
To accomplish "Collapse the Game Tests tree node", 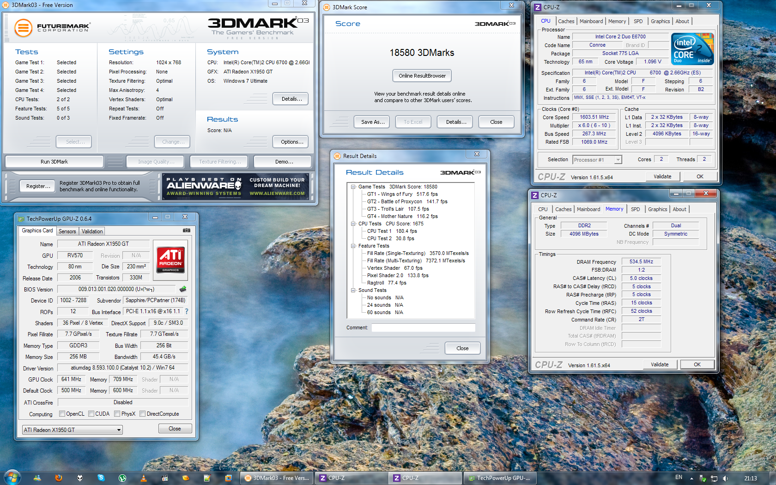I will 353,187.
